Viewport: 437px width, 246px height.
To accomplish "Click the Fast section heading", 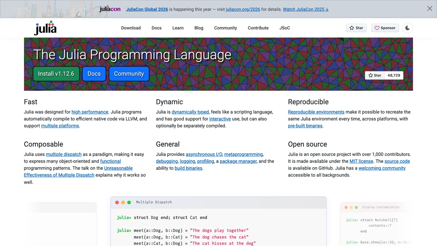I will click(x=31, y=102).
